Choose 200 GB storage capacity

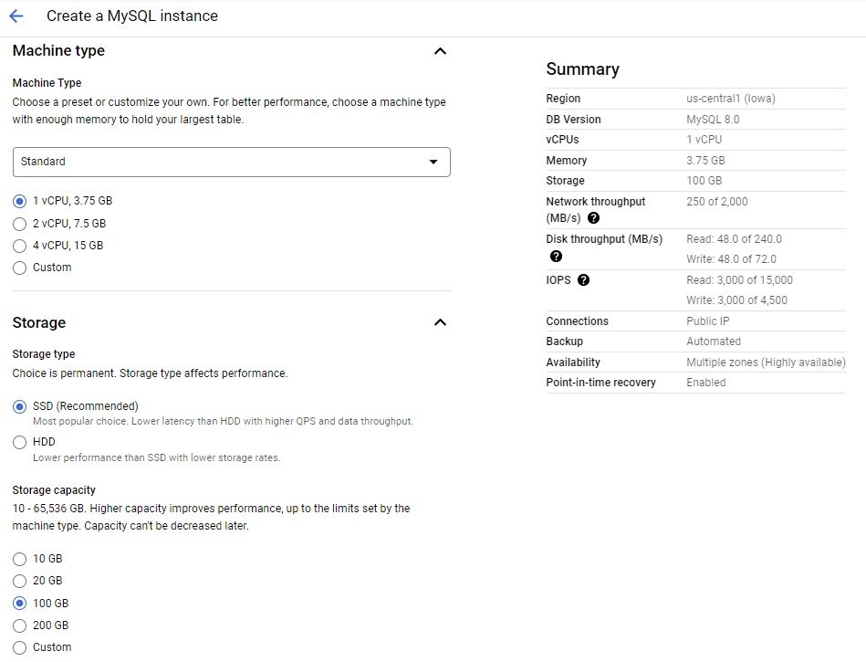pos(20,625)
